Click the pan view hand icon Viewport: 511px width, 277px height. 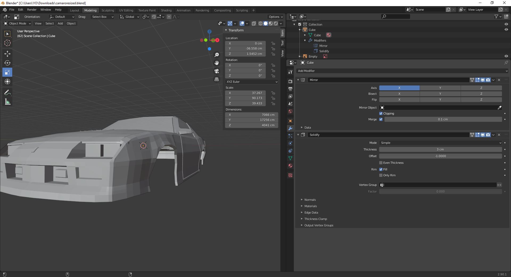(217, 63)
